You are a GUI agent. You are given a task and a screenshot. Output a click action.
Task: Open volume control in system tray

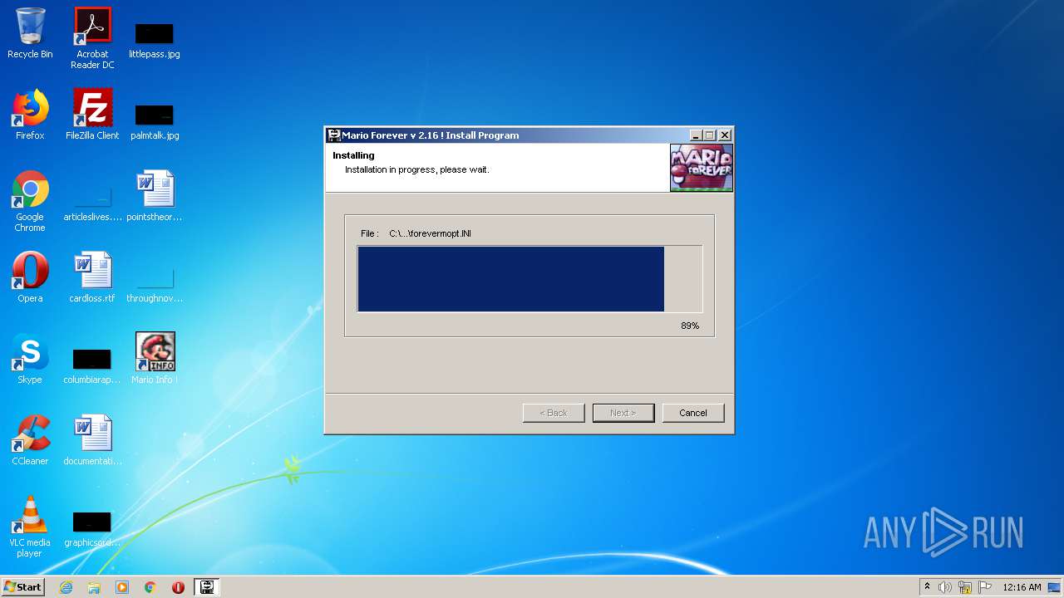click(x=945, y=587)
